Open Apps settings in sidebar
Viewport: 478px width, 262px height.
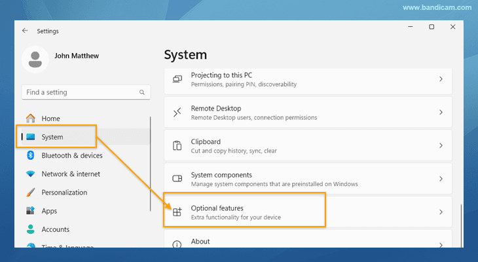point(85,211)
